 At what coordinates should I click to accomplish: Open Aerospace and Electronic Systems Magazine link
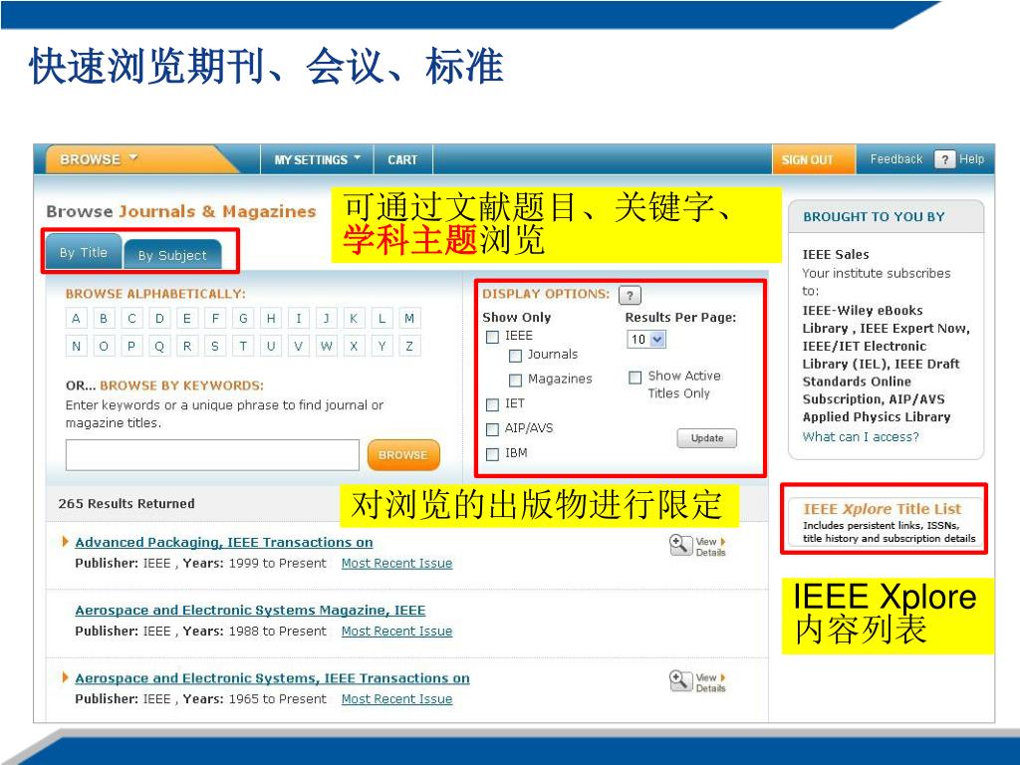coord(250,611)
